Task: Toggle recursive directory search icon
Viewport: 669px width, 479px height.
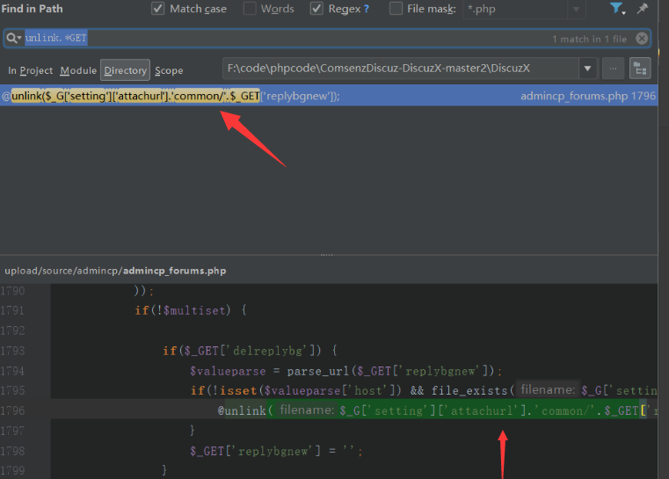Action: 640,69
